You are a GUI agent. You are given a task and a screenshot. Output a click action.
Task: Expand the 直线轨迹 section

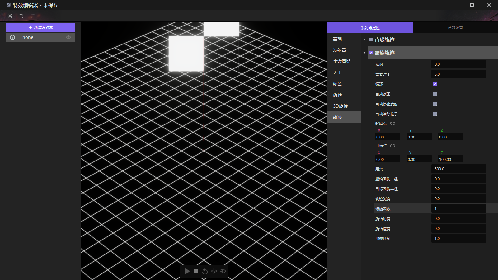(x=364, y=40)
